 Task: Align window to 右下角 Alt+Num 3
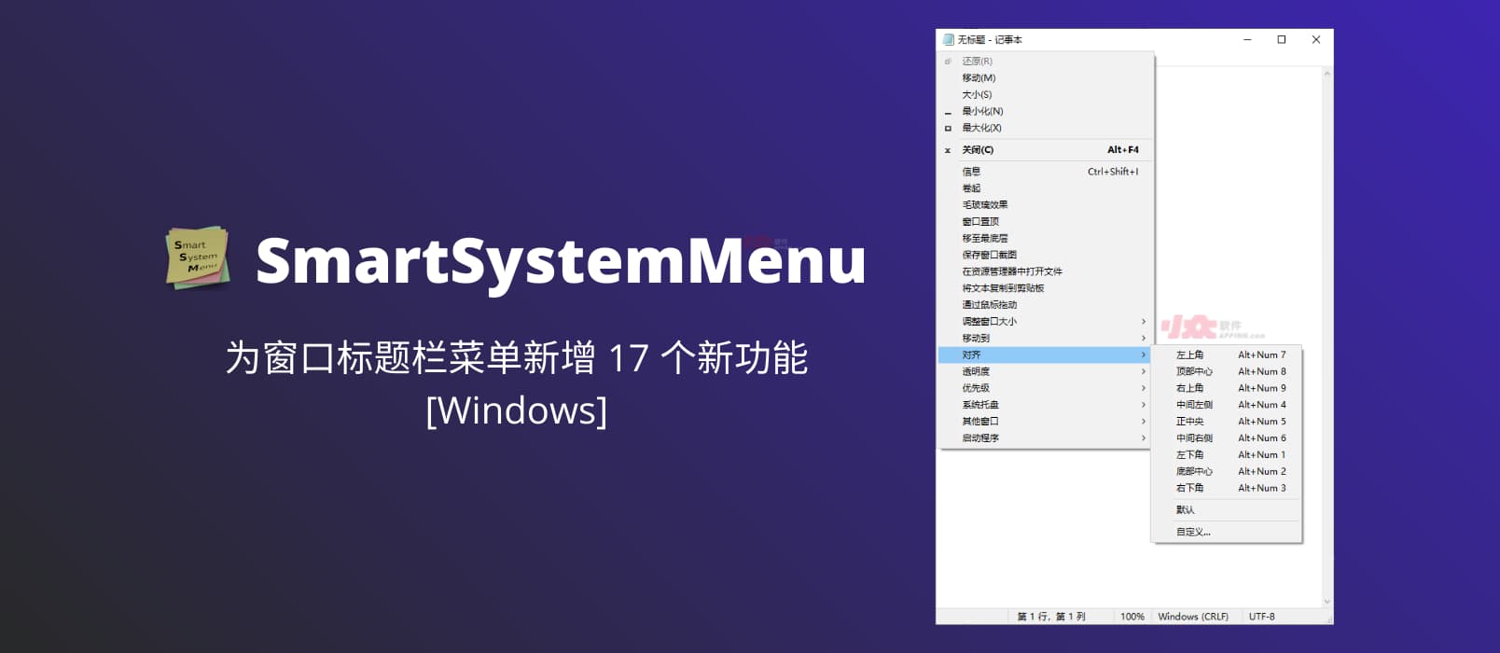coord(1227,488)
